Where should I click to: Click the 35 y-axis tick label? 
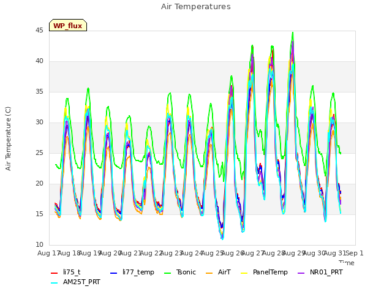click(x=39, y=92)
